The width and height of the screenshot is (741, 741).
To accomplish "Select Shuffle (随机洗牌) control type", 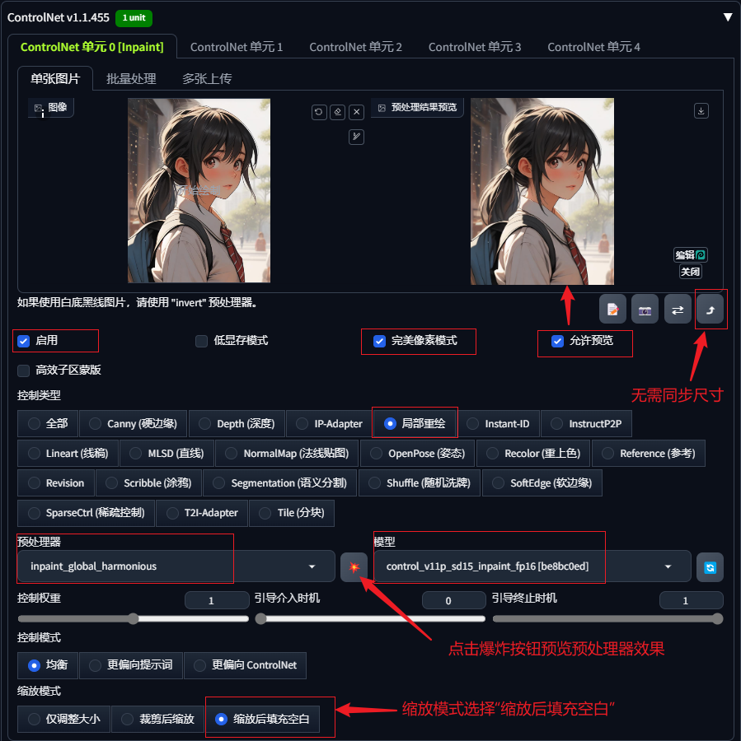I will tap(420, 483).
